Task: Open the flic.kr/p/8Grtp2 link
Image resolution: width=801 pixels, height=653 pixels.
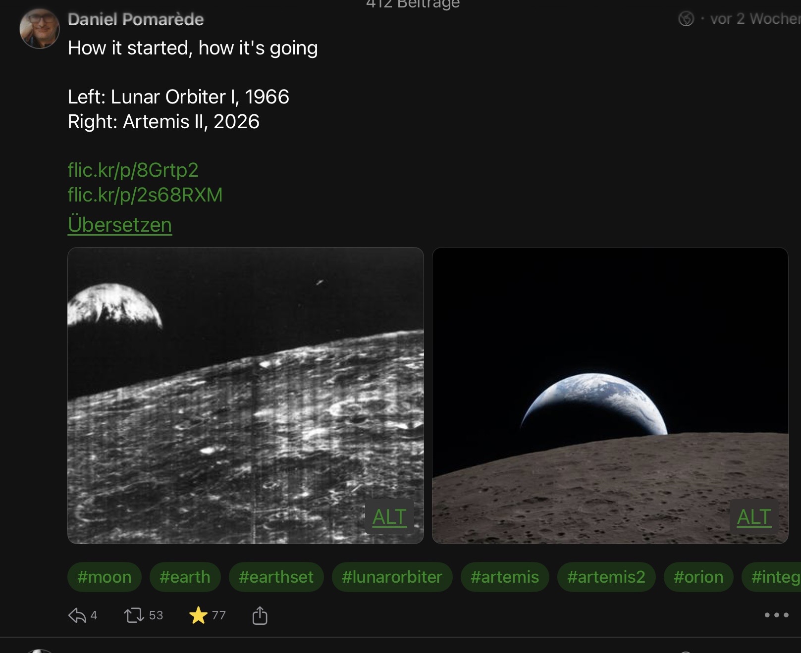Action: click(x=133, y=170)
